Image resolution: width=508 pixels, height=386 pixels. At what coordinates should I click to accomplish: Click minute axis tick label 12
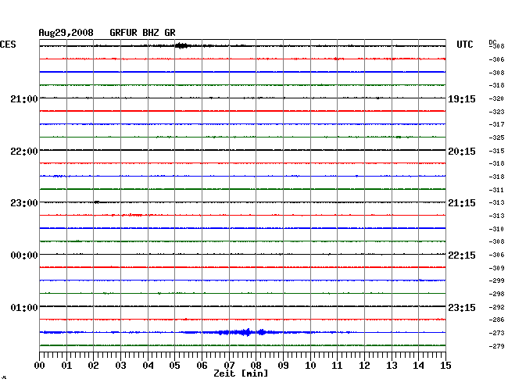coord(364,365)
